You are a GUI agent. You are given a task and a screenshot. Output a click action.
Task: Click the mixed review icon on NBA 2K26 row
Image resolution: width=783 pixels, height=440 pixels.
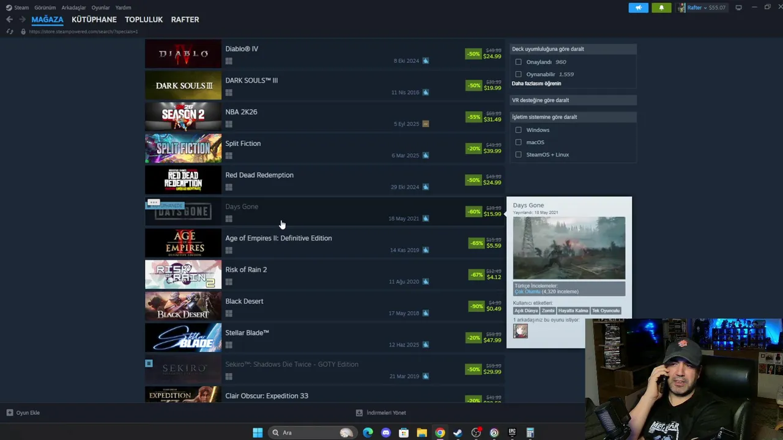tap(426, 124)
